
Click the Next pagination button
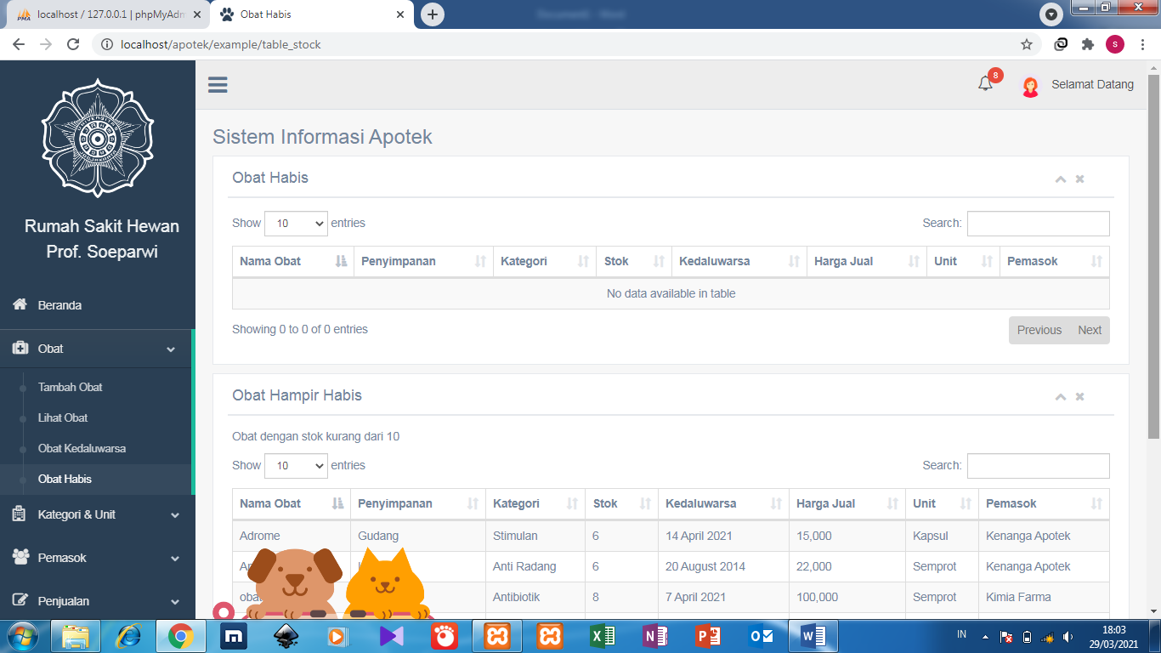pos(1090,330)
